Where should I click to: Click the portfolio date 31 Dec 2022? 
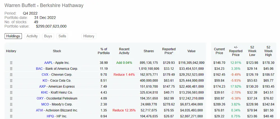click(45, 18)
